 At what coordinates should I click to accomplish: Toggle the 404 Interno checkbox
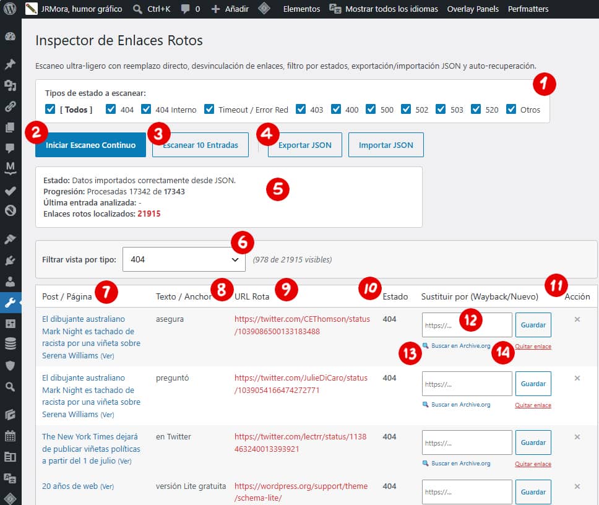tap(146, 110)
